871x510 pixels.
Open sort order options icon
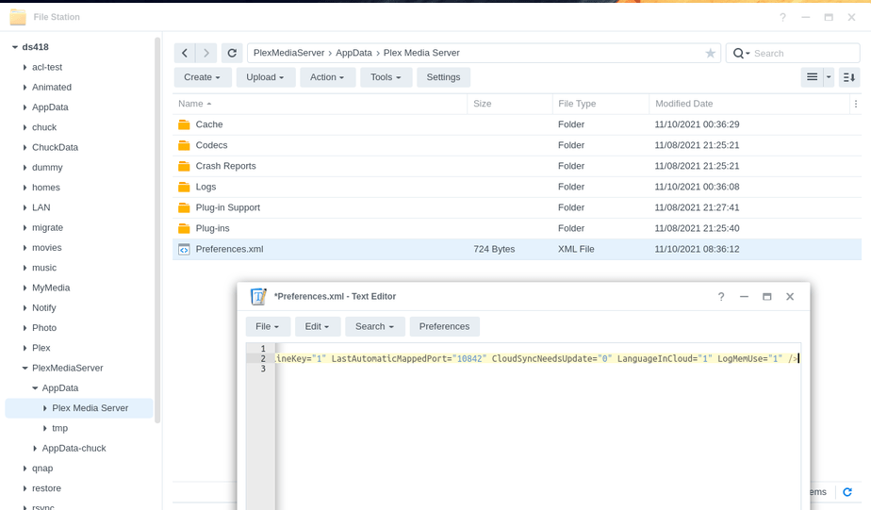tap(849, 77)
